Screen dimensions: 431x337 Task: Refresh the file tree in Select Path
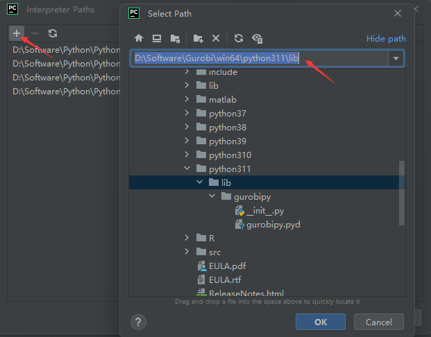click(239, 39)
